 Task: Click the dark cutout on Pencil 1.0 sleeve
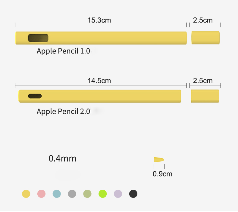[x=38, y=38]
